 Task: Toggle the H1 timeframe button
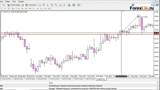tap(34, 9)
